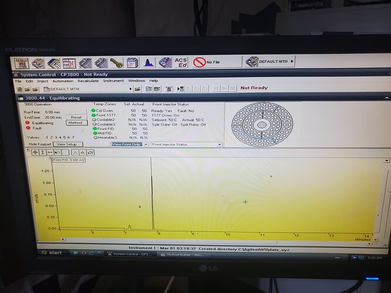Click the golden key security icon
The width and height of the screenshot is (391, 293).
coord(116,63)
